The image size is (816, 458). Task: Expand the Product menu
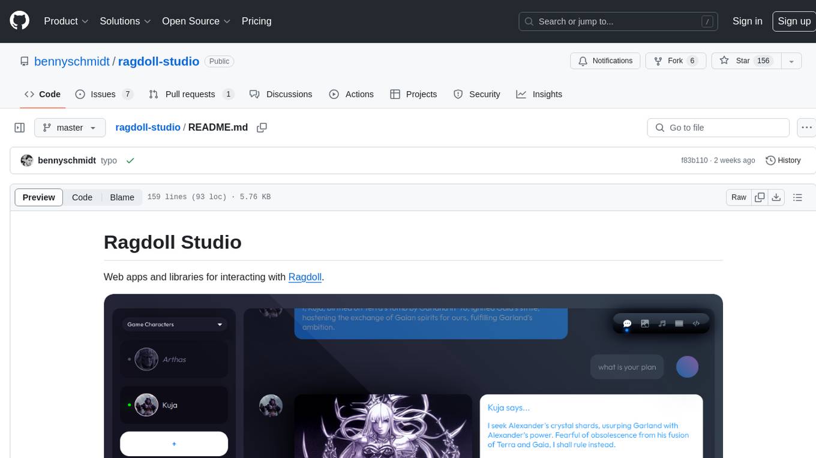coord(66,21)
